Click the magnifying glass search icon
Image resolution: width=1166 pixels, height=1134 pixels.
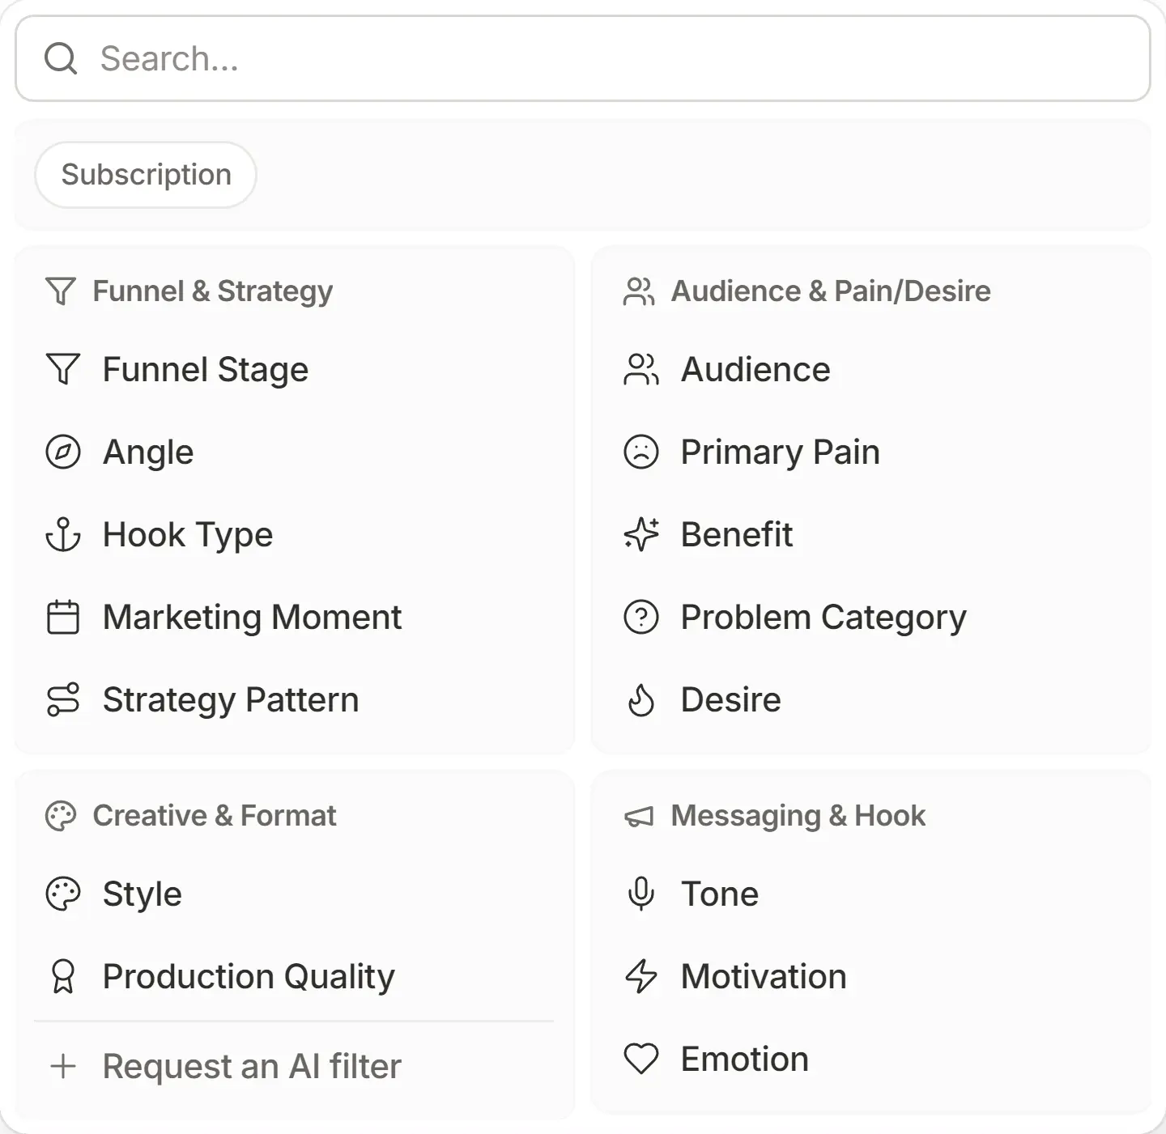61,58
